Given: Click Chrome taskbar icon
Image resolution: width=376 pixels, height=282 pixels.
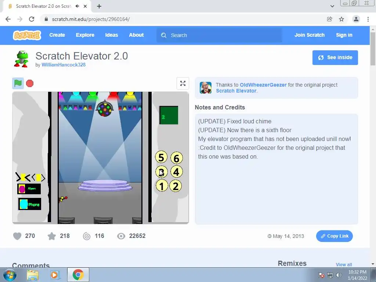Looking at the screenshot, I should (x=78, y=275).
